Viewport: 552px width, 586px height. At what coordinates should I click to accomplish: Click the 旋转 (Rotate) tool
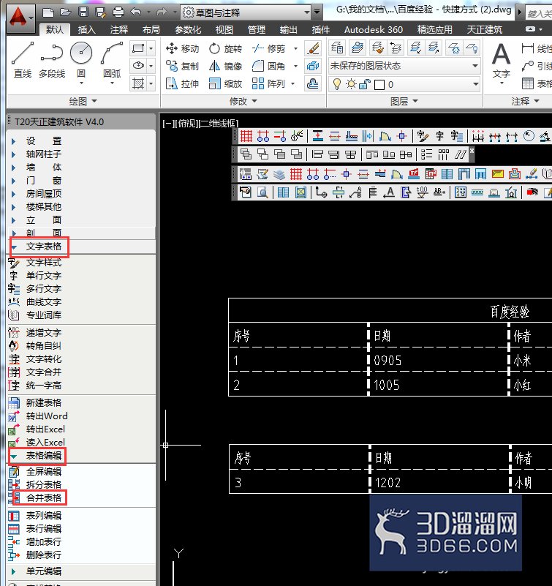pos(226,48)
